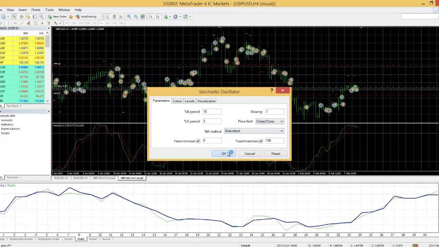The height and width of the screenshot is (247, 439).
Task: Click the %D period input field
Action: coord(212,121)
